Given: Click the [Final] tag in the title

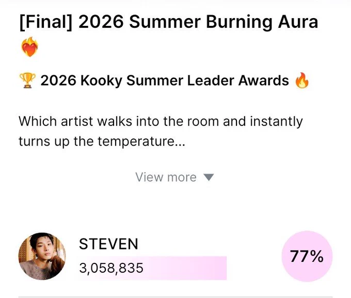Looking at the screenshot, I should tap(46, 22).
